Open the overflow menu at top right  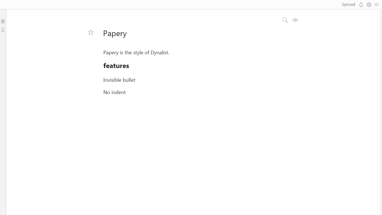[x=376, y=4]
